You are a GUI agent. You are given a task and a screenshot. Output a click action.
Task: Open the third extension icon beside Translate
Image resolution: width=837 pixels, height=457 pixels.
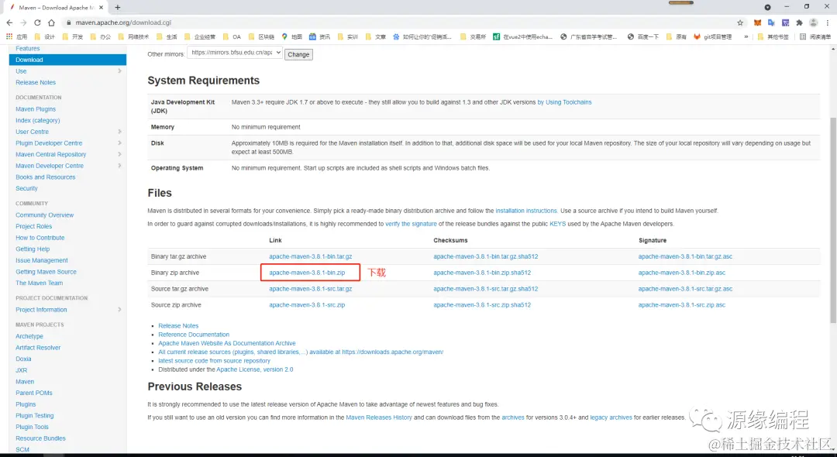[785, 23]
